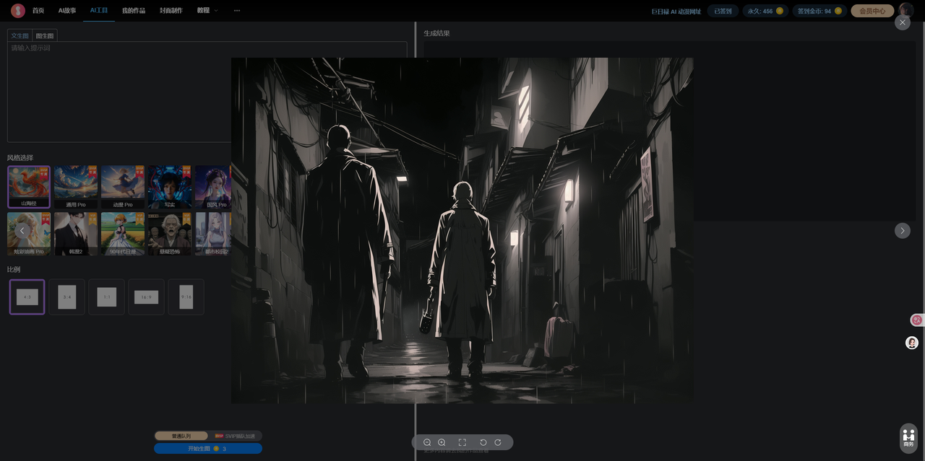The image size is (925, 461).
Task: Click the 开始生图 button
Action: coord(207,449)
